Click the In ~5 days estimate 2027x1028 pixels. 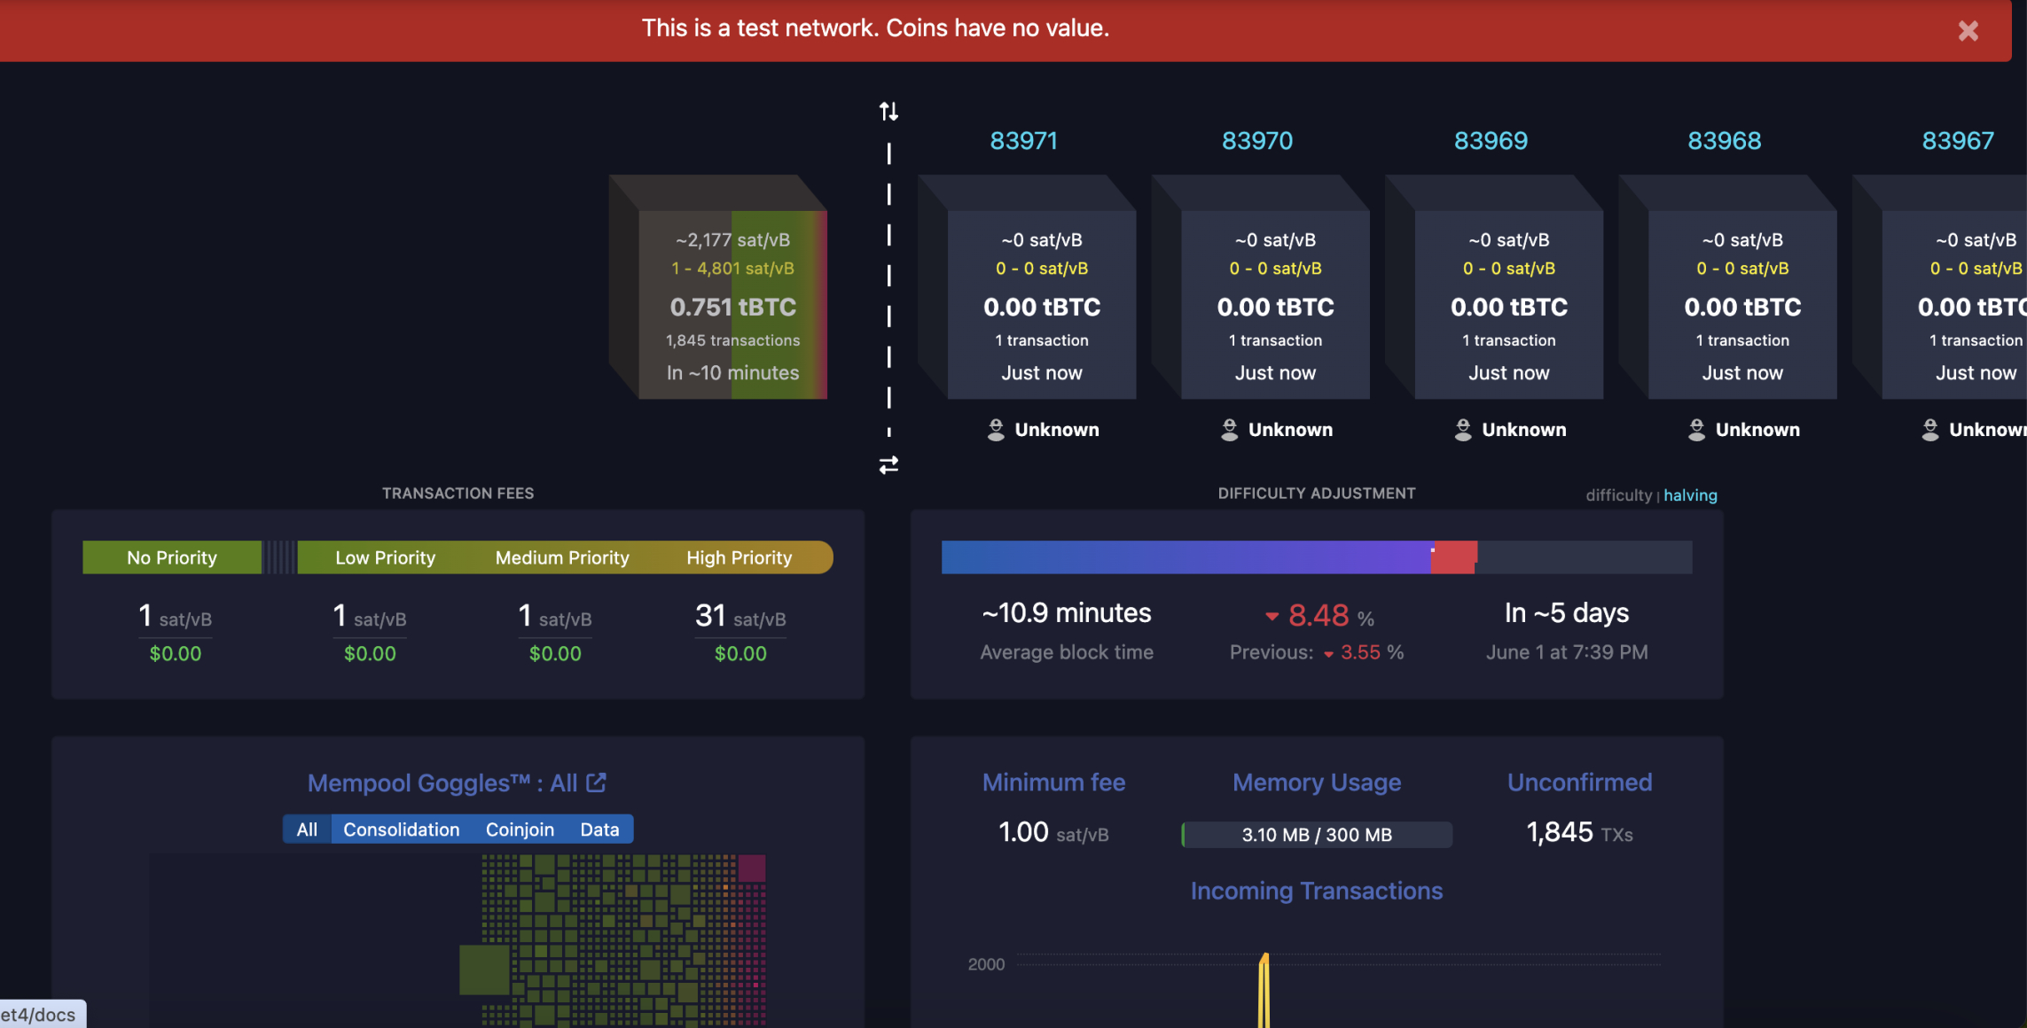(1567, 613)
